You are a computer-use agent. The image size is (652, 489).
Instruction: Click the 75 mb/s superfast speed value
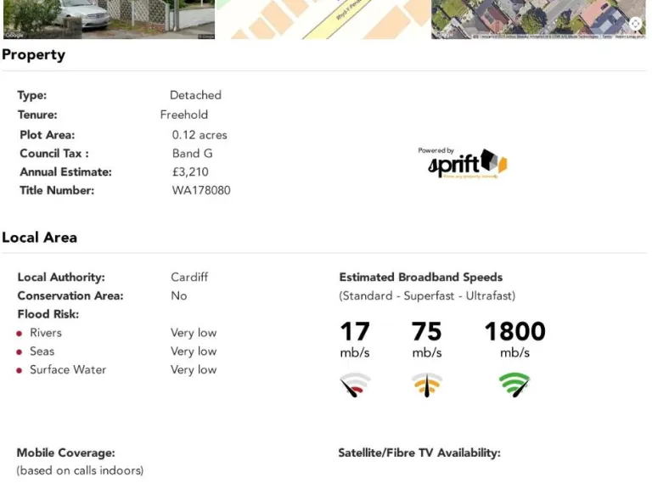point(427,331)
